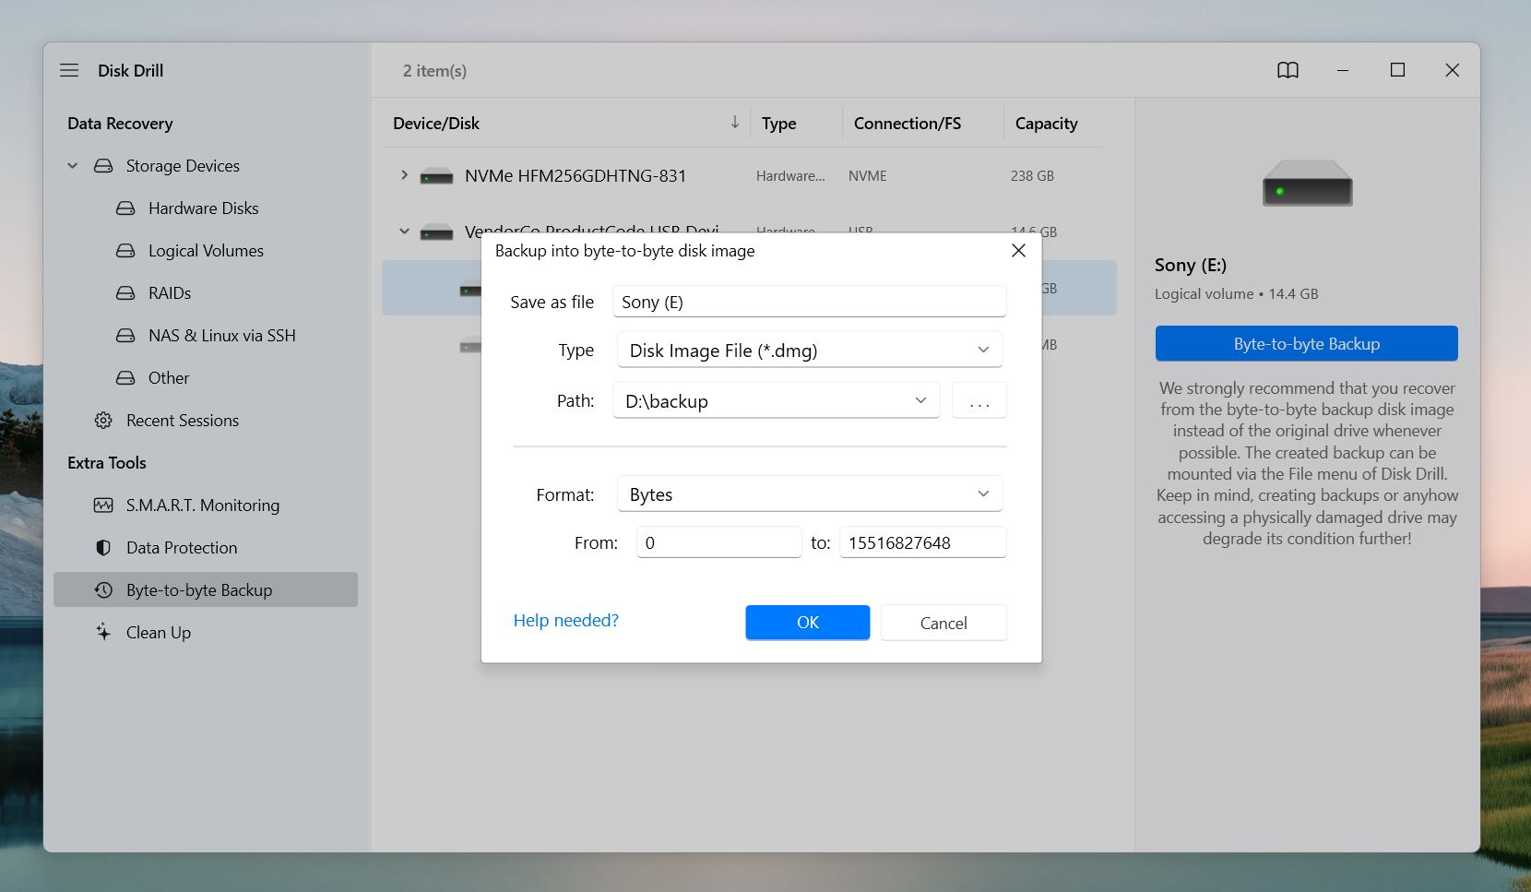Click the Clean Up sparkle icon
The height and width of the screenshot is (892, 1531).
point(103,632)
